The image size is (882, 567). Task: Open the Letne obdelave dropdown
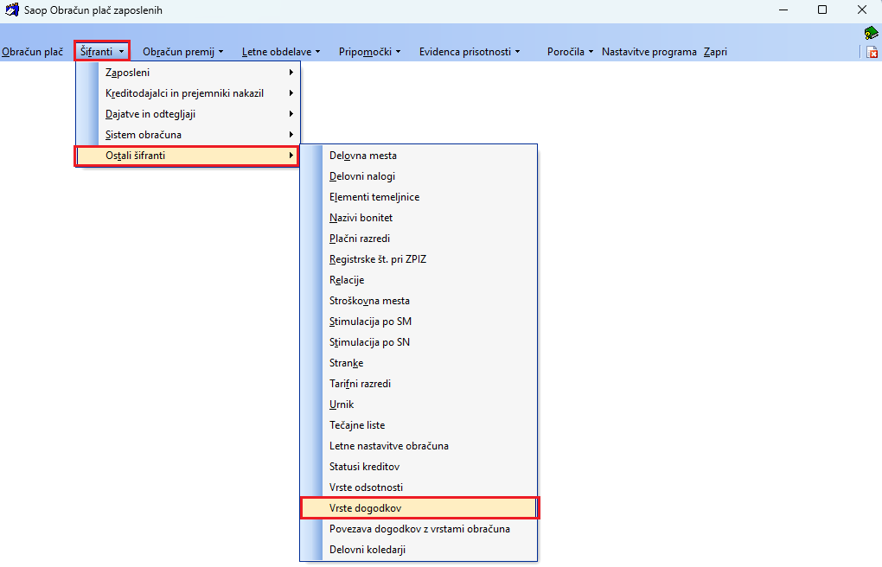(281, 52)
